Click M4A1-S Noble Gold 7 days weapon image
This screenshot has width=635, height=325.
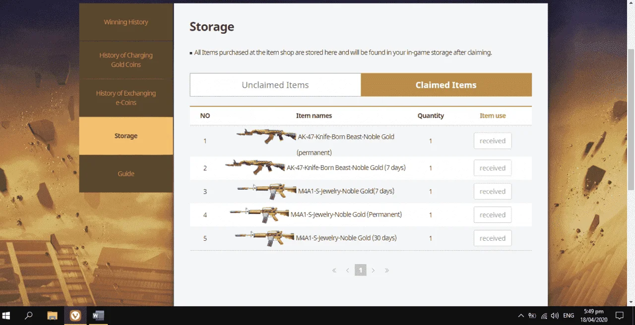coord(267,191)
